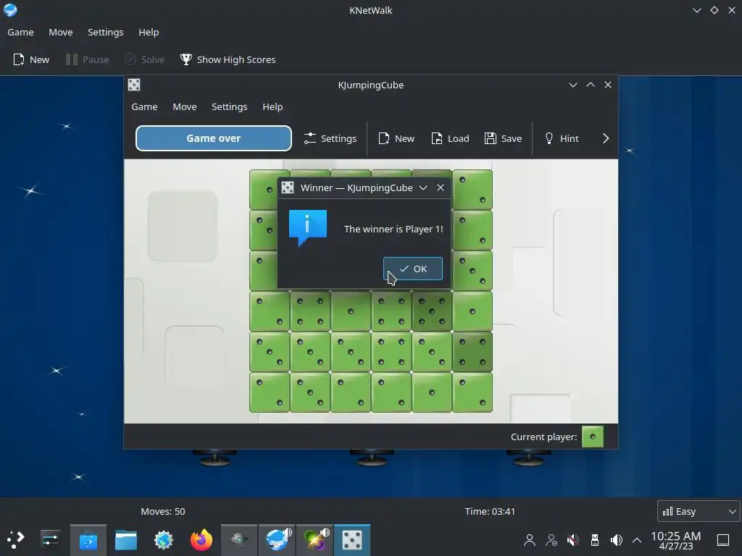Click the Game over status button

[214, 138]
